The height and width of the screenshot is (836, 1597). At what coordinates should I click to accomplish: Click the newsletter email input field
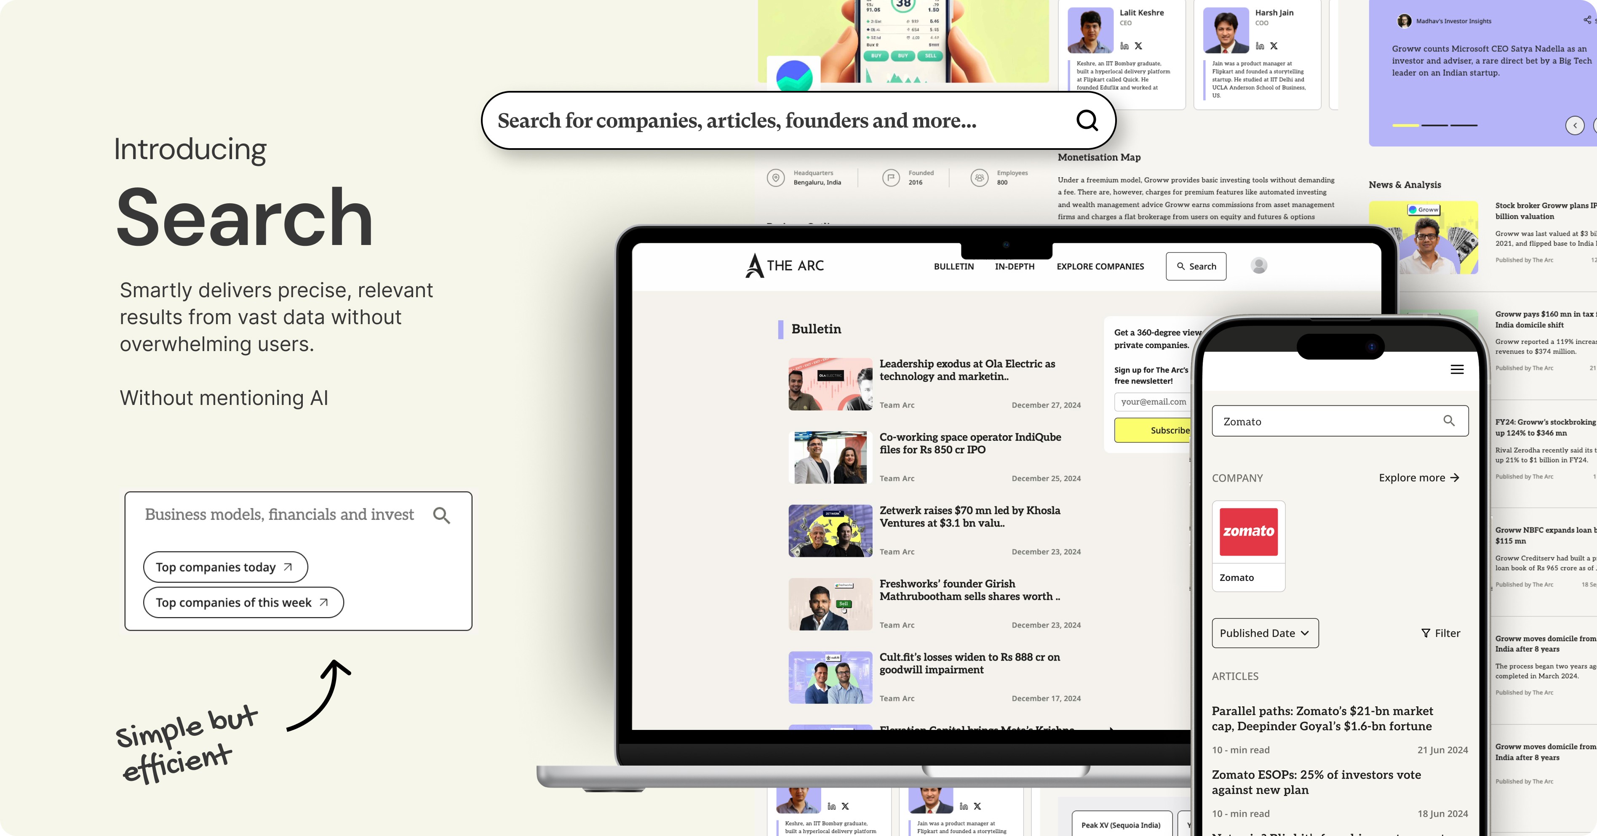(x=1153, y=402)
